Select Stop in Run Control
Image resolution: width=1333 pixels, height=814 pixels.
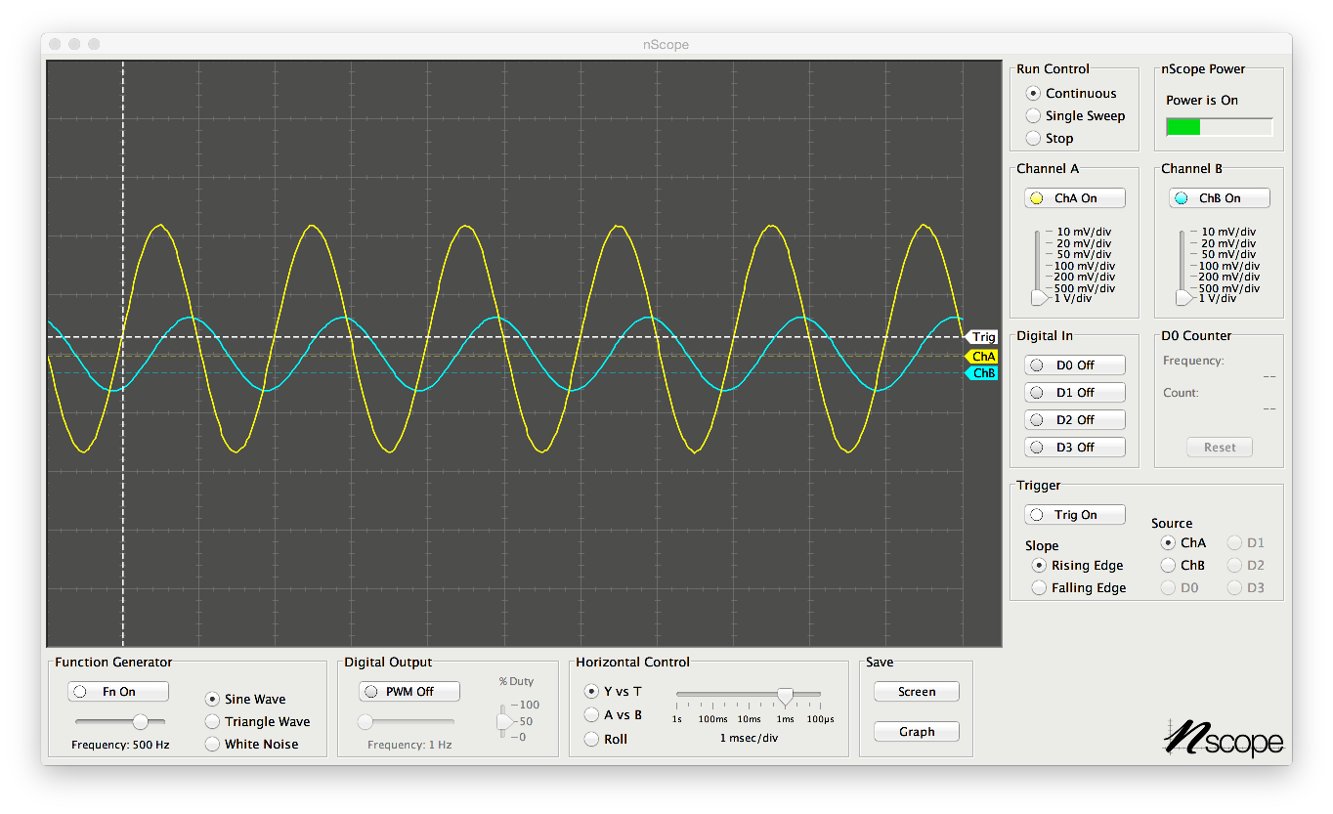click(1033, 139)
